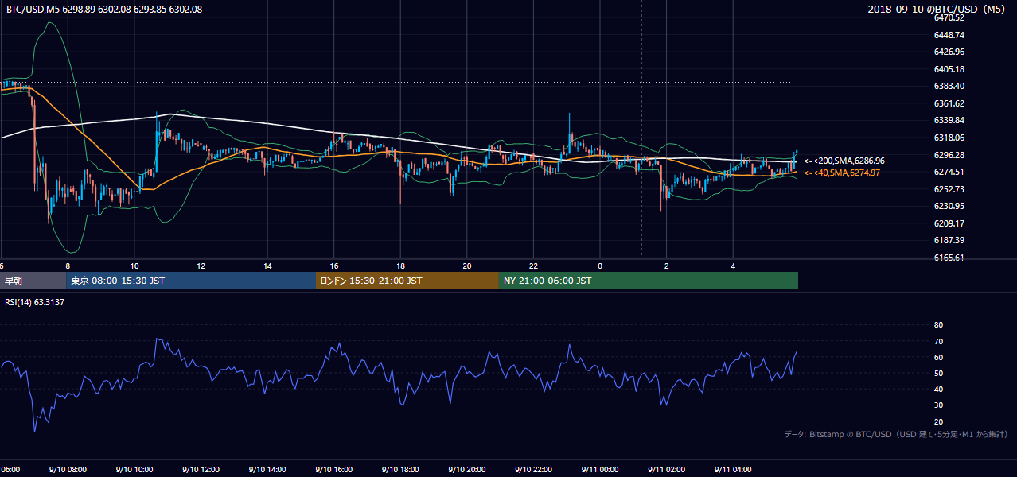The height and width of the screenshot is (477, 1017).
Task: Click bottom time label 9/10 08:00
Action: pyautogui.click(x=68, y=470)
